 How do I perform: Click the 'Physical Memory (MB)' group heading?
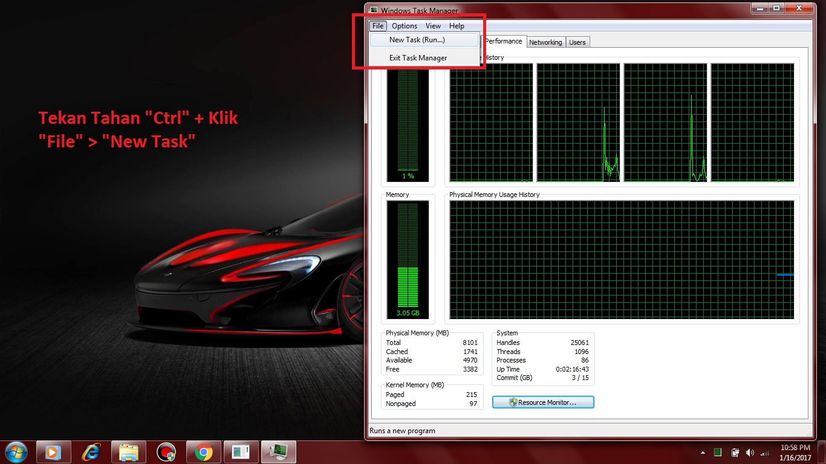[x=417, y=333]
